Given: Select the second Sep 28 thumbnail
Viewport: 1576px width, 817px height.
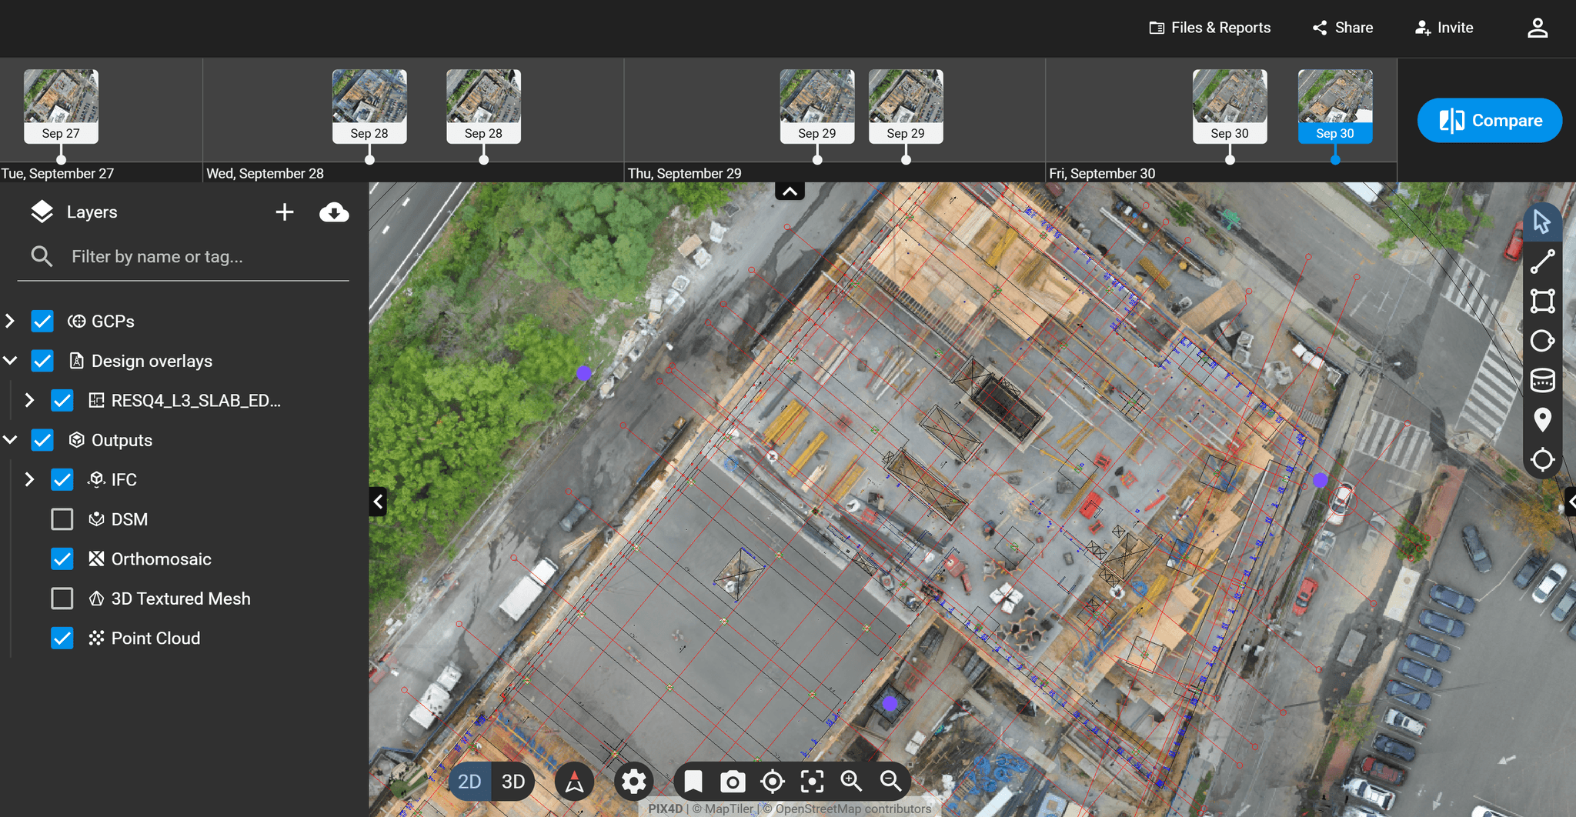Looking at the screenshot, I should [x=483, y=106].
